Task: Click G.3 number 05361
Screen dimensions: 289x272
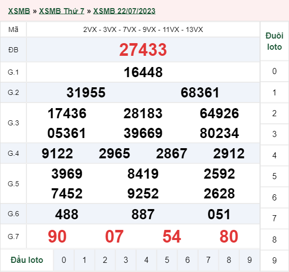Action: click(x=67, y=133)
